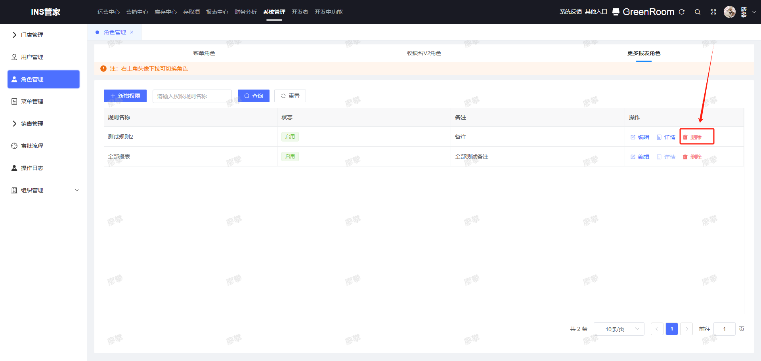761x361 pixels.
Task: Open the 报表中心 top menu
Action: point(217,12)
